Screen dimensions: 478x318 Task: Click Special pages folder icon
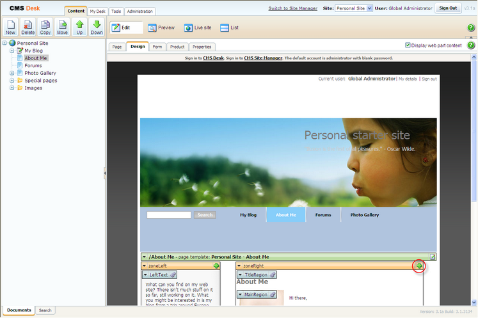(20, 80)
